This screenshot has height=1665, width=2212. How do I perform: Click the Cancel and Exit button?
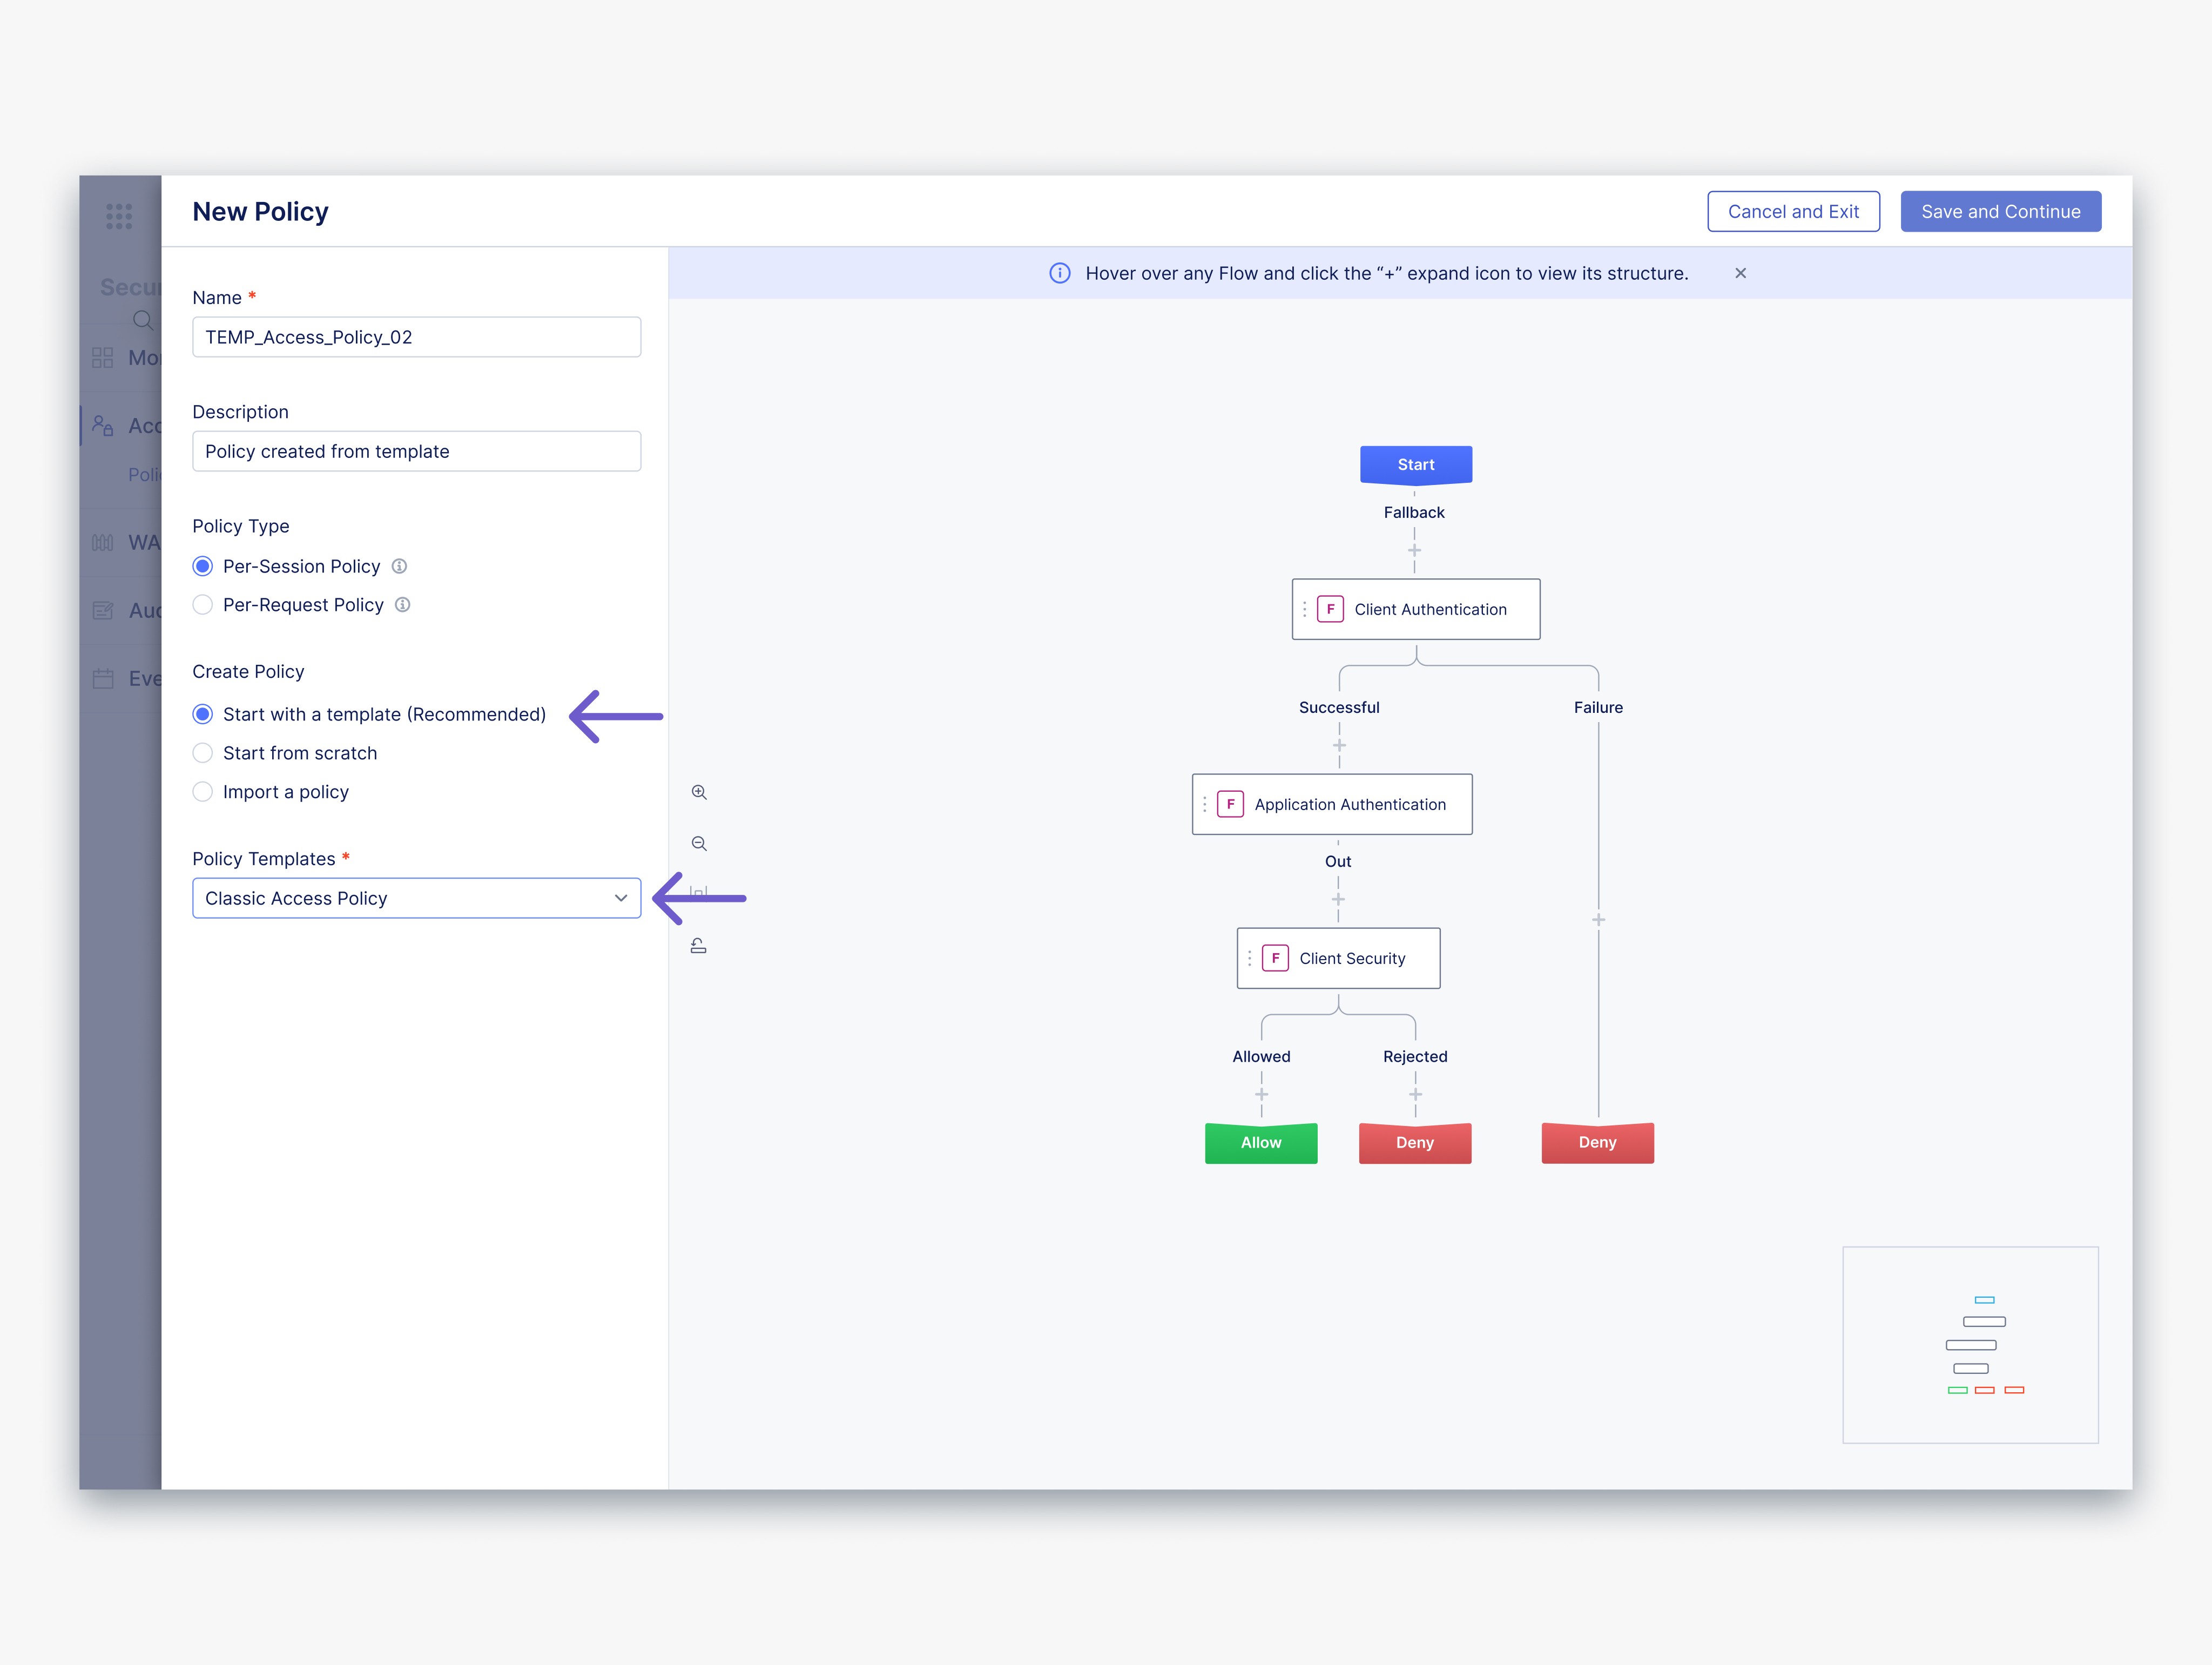coord(1793,212)
